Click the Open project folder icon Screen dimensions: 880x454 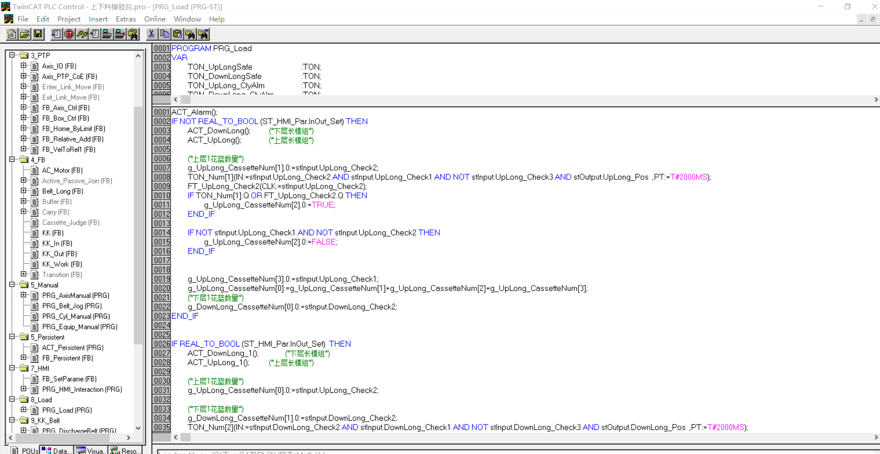[25, 34]
